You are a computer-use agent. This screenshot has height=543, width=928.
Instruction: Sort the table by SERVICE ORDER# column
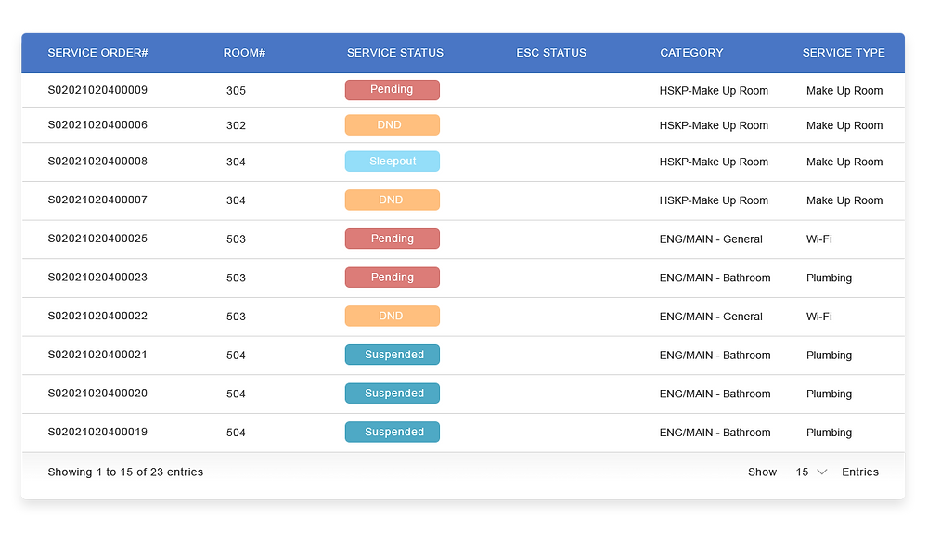tap(97, 53)
